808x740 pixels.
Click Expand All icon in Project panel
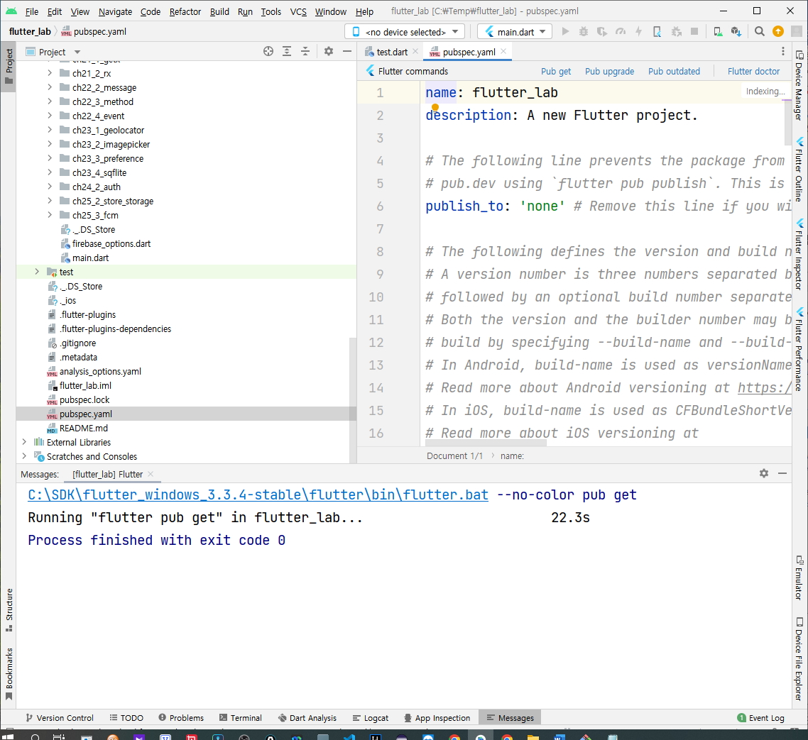coord(287,51)
